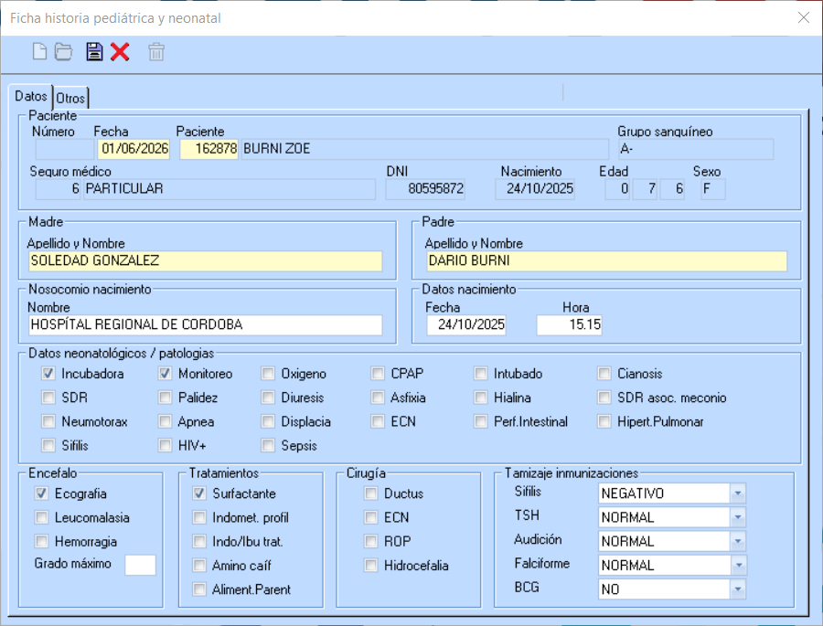The image size is (823, 626).
Task: Switch to the Otros tab
Action: pyautogui.click(x=70, y=98)
